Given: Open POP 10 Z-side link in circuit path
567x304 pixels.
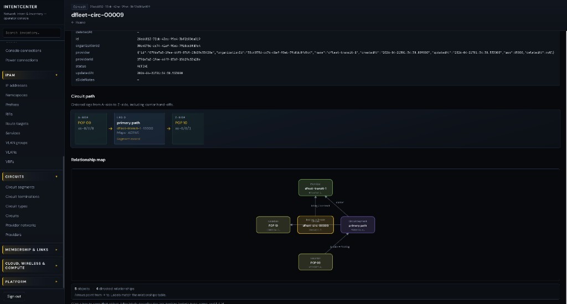Looking at the screenshot, I should 181,123.
